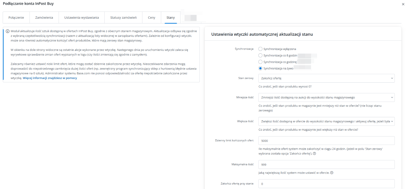
Task: Click the info icon in the description box
Action: click(8, 31)
